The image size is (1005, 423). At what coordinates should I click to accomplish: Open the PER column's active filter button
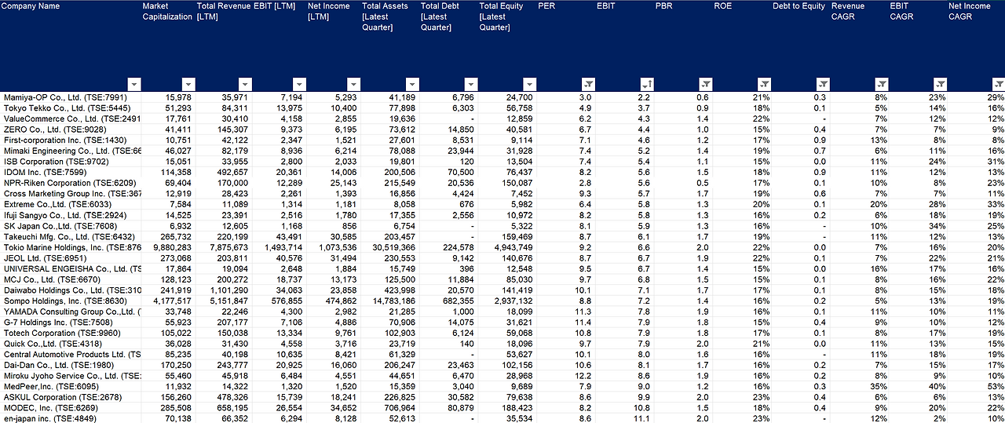588,84
